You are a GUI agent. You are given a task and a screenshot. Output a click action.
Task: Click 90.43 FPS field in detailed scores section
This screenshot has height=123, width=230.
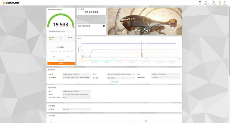click(x=77, y=109)
